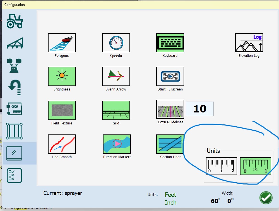Toggle the Brightness control option
Screen dimensions: 279x211
click(62, 76)
